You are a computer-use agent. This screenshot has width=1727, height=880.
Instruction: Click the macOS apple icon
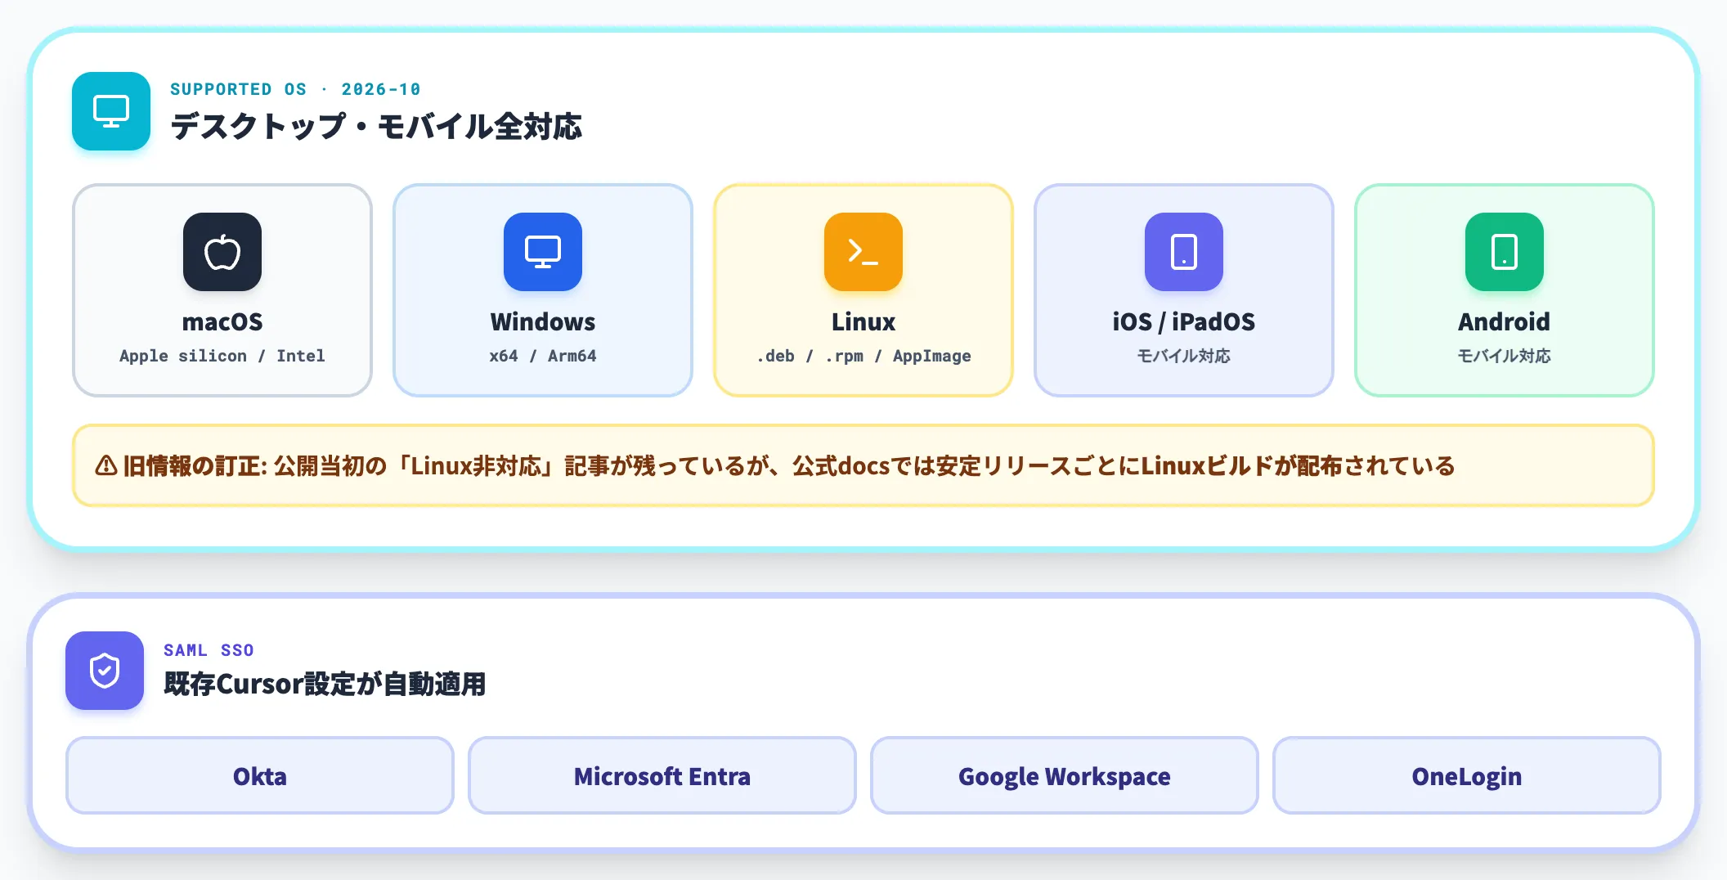click(x=222, y=252)
